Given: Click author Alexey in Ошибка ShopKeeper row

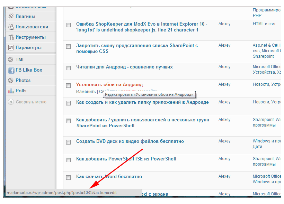Looking at the screenshot, I should pos(224,24).
